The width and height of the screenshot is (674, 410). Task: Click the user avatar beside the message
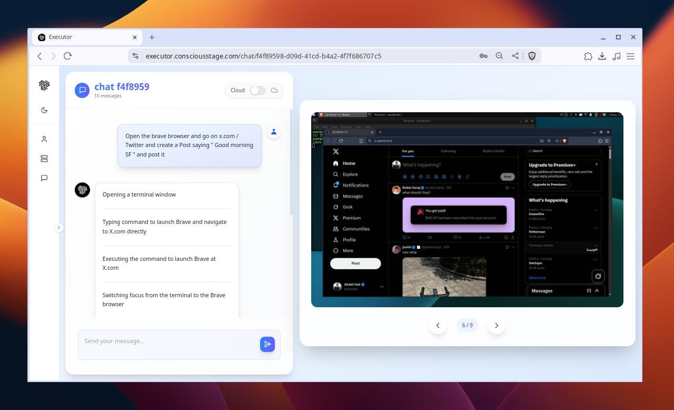click(x=274, y=132)
